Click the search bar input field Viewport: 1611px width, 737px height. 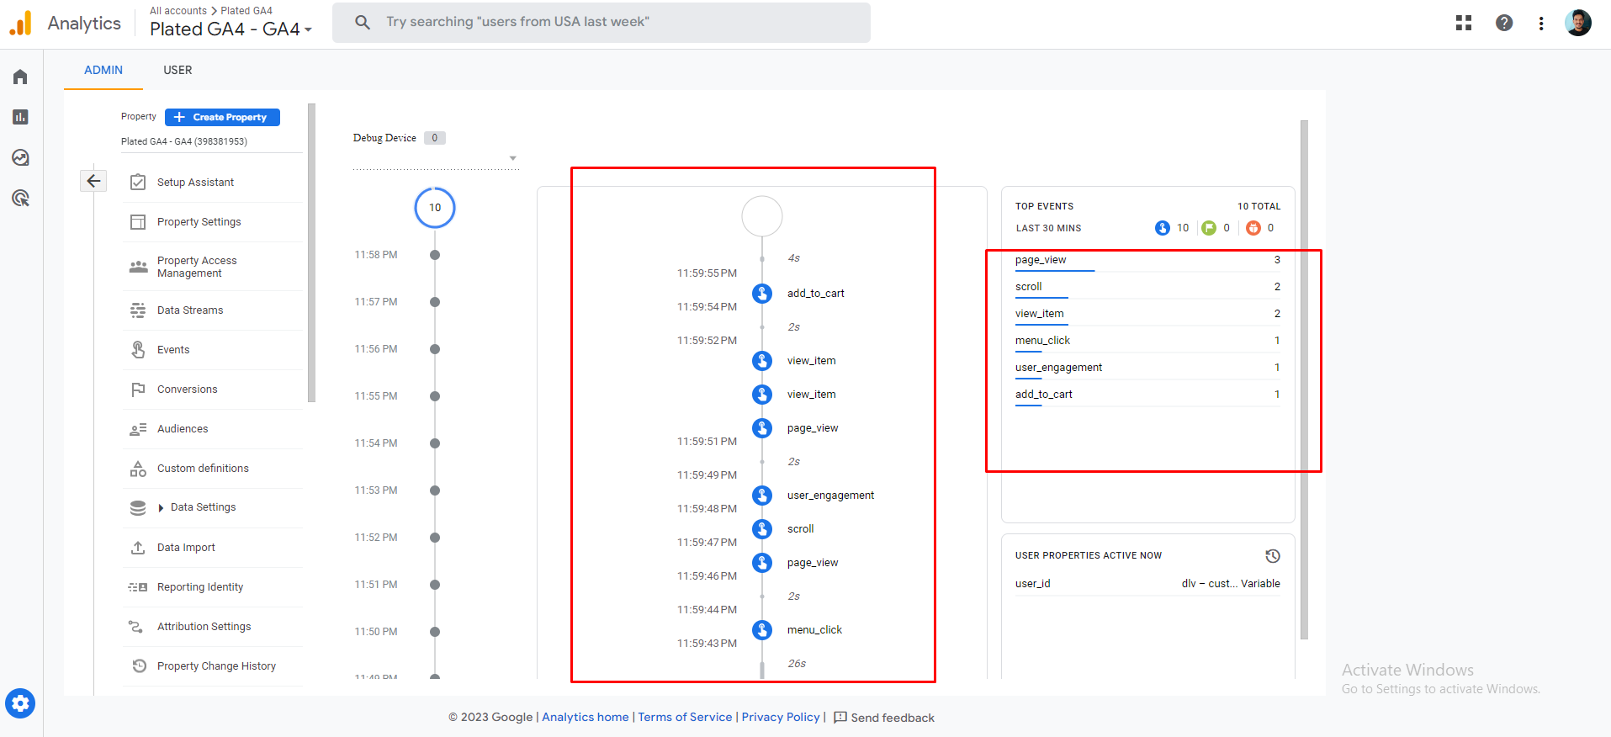[601, 22]
